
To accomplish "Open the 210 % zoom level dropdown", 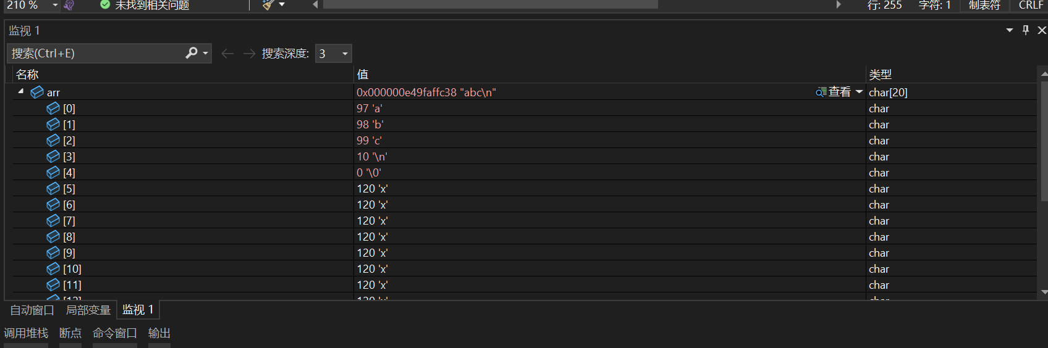I will (x=55, y=5).
